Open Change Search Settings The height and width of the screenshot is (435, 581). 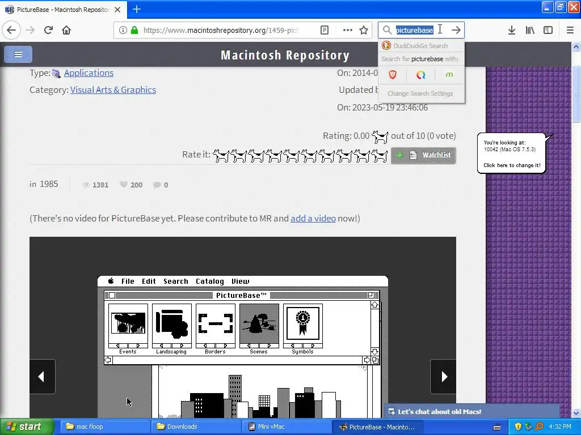click(420, 93)
